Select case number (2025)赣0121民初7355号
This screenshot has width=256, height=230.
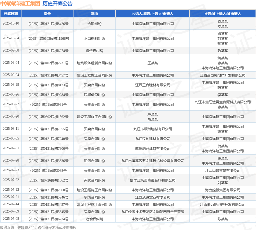coord(48,129)
